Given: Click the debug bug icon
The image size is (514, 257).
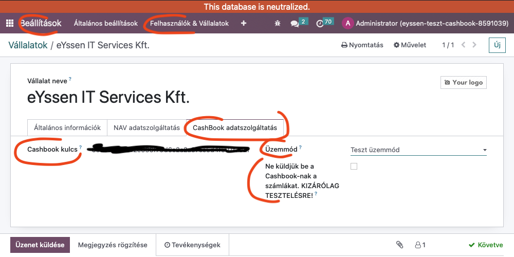Looking at the screenshot, I should coord(278,23).
